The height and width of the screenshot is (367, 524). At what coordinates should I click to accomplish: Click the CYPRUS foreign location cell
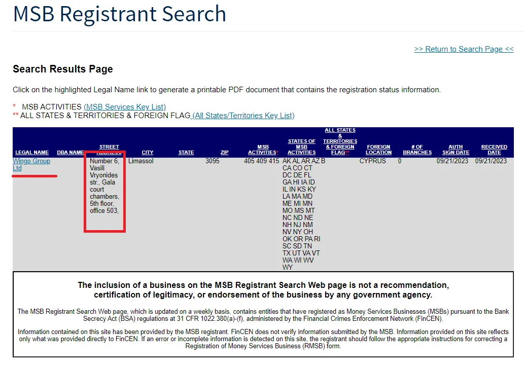373,161
